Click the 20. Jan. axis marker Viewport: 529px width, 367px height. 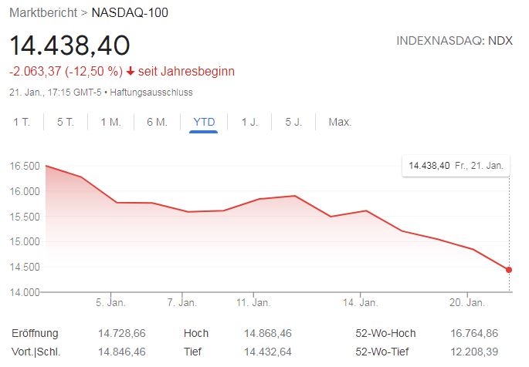click(467, 302)
